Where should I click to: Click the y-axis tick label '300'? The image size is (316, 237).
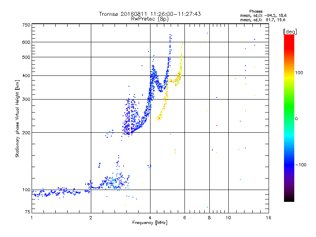pyautogui.click(x=26, y=99)
